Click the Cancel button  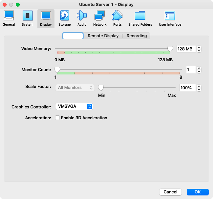pos(170,192)
